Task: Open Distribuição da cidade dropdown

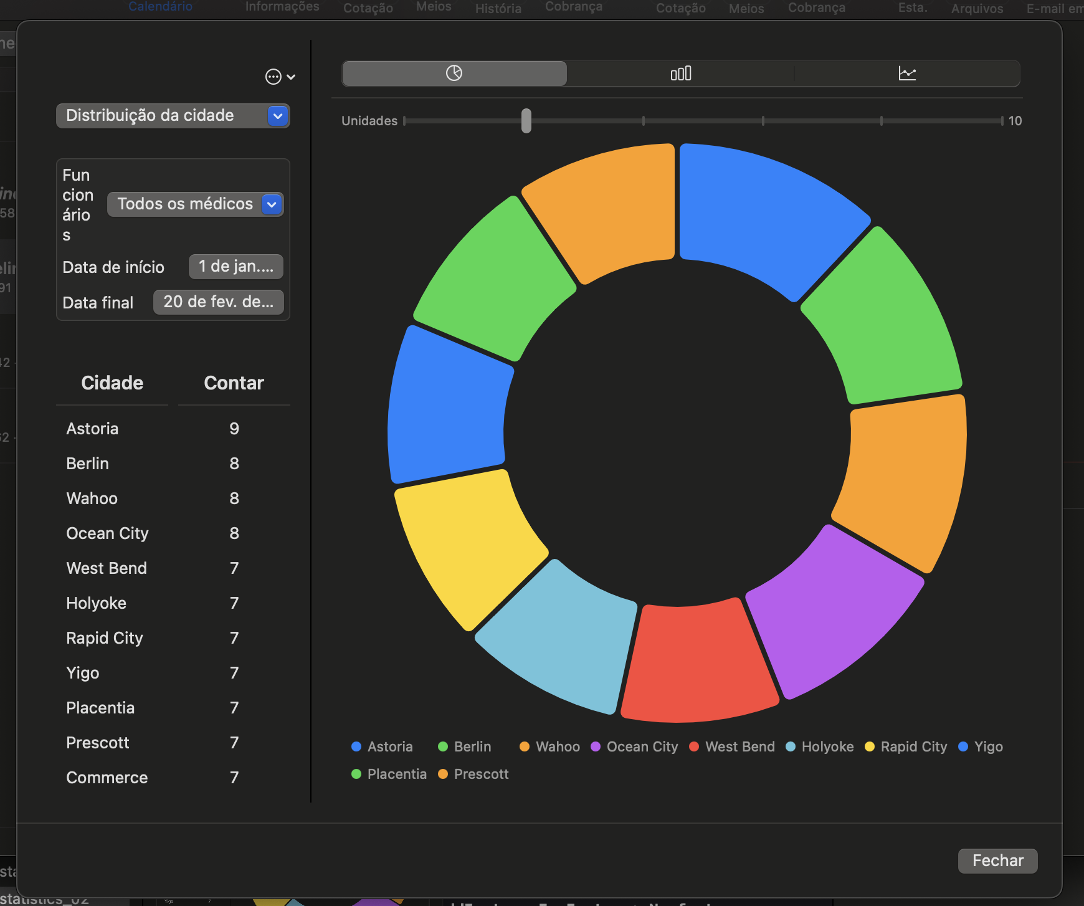Action: tap(173, 116)
